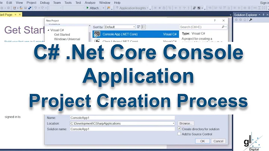This screenshot has width=269, height=151.
Task: Select the Console App (.NET Core) template
Action: tap(136, 34)
